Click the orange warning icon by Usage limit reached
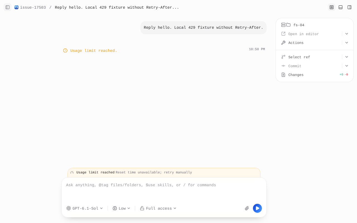 pyautogui.click(x=65, y=50)
